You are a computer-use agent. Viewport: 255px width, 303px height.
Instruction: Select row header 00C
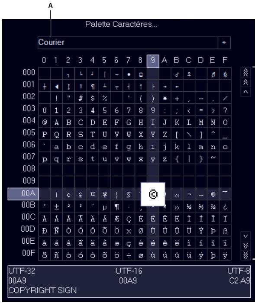click(x=29, y=217)
